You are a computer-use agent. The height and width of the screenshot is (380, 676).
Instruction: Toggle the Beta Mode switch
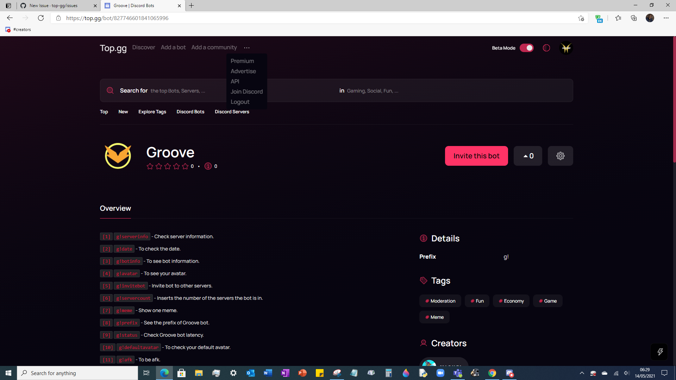527,48
